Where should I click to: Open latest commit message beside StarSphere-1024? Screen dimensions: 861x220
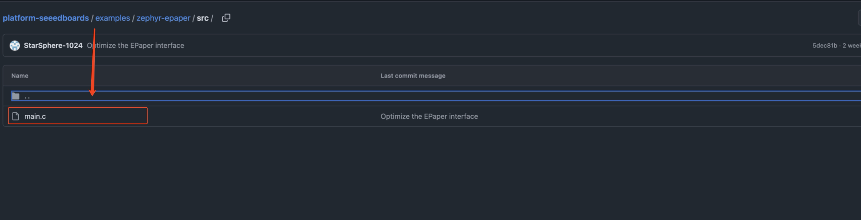tap(136, 45)
